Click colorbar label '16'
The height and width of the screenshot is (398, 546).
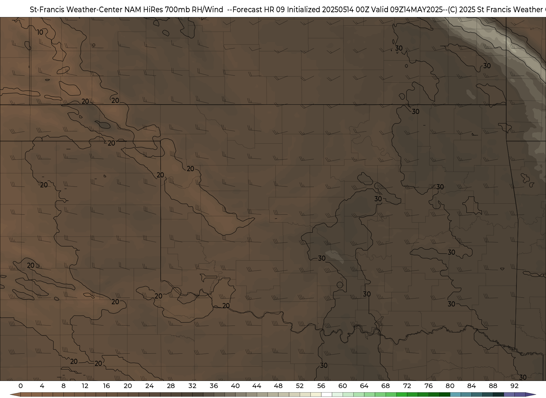coord(106,386)
